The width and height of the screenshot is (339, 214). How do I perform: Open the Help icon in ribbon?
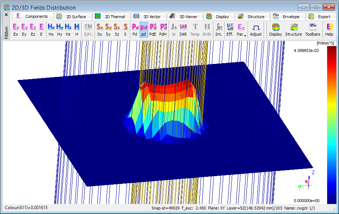[x=329, y=29]
